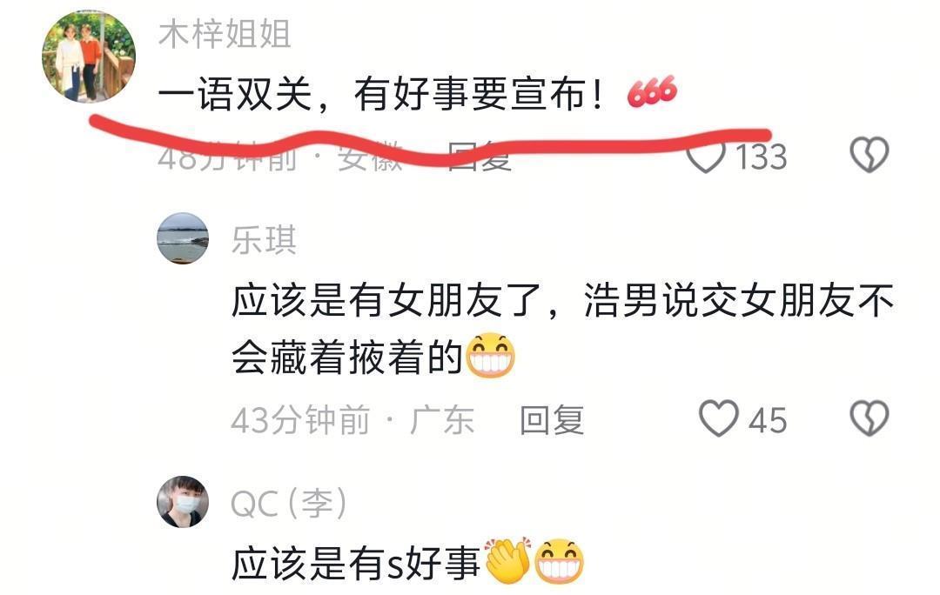Image resolution: width=940 pixels, height=595 pixels.
Task: Visit the 木梓姐姐 username link
Action: click(225, 34)
